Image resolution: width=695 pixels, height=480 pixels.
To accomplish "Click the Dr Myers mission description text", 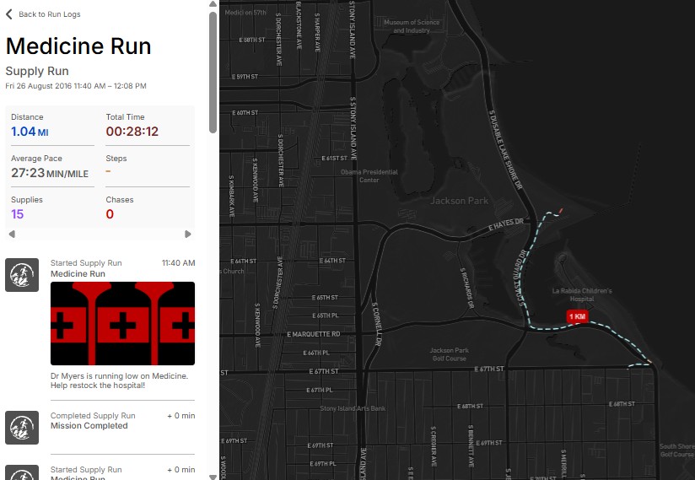I will (x=119, y=380).
